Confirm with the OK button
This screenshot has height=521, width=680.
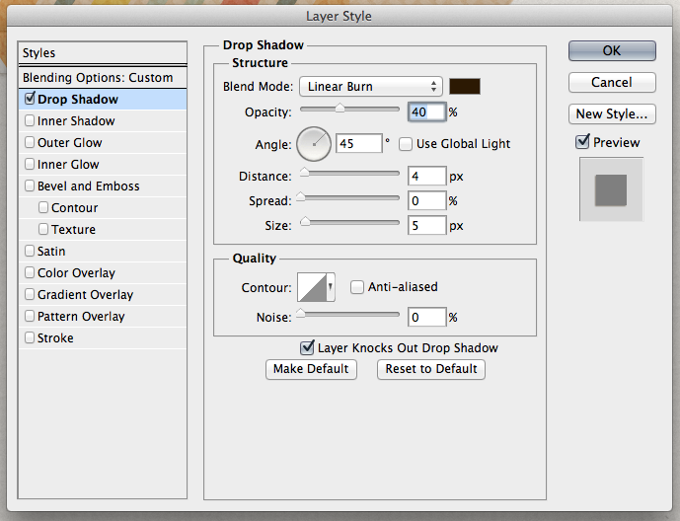(612, 50)
